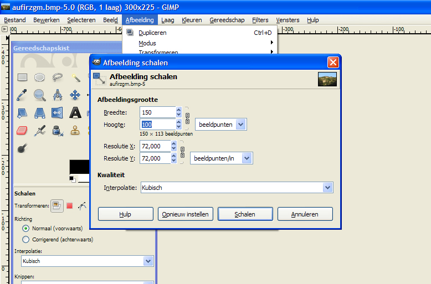Select the Fuzzy Select magic wand tool
The height and width of the screenshot is (284, 431).
[75, 78]
